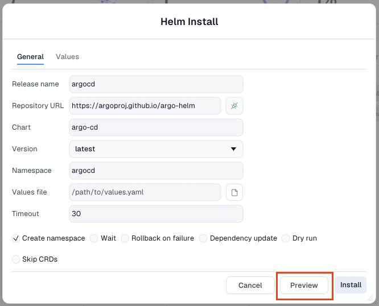Click the Release name label

(35, 84)
